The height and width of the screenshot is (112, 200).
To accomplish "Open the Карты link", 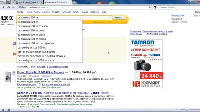I will point(37,12).
